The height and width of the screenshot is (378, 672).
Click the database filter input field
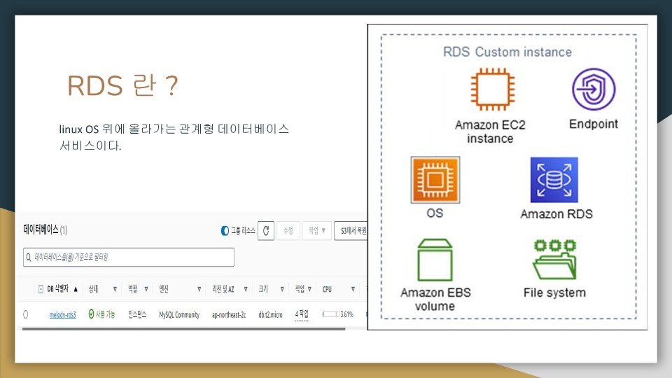click(129, 257)
